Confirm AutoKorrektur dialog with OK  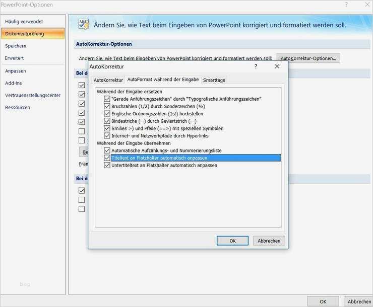232,241
